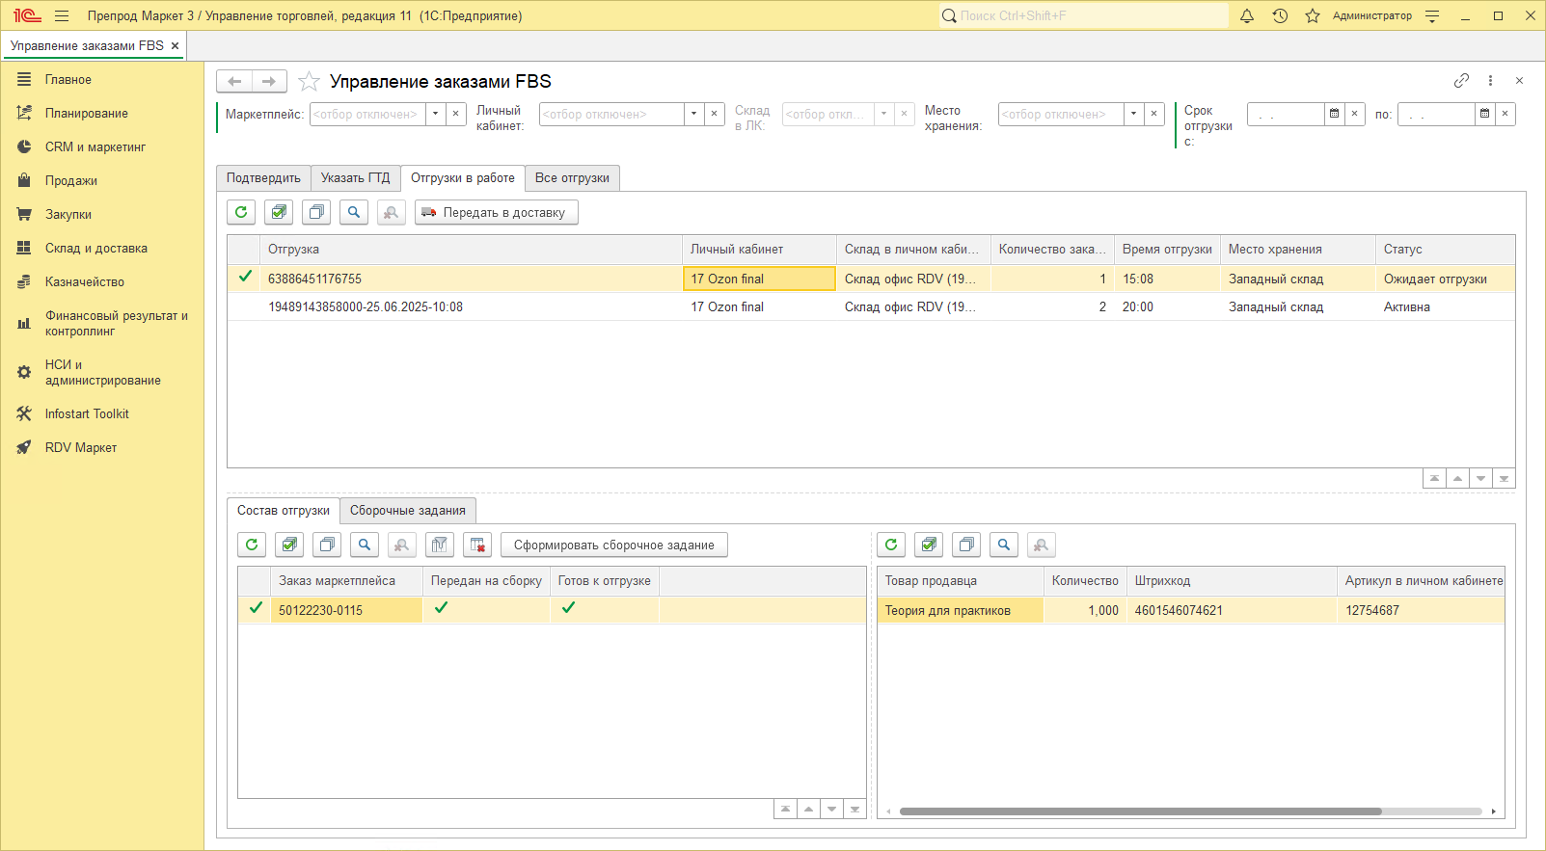Toggle the checkmark for order 50122230-0115
The image size is (1546, 851).
tap(256, 608)
